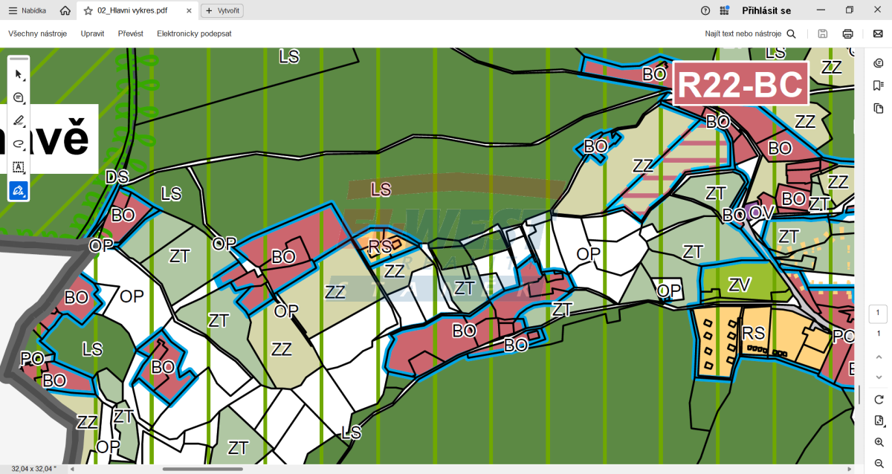The image size is (892, 474).
Task: Click the Přihlásit se sign-in button
Action: point(766,10)
